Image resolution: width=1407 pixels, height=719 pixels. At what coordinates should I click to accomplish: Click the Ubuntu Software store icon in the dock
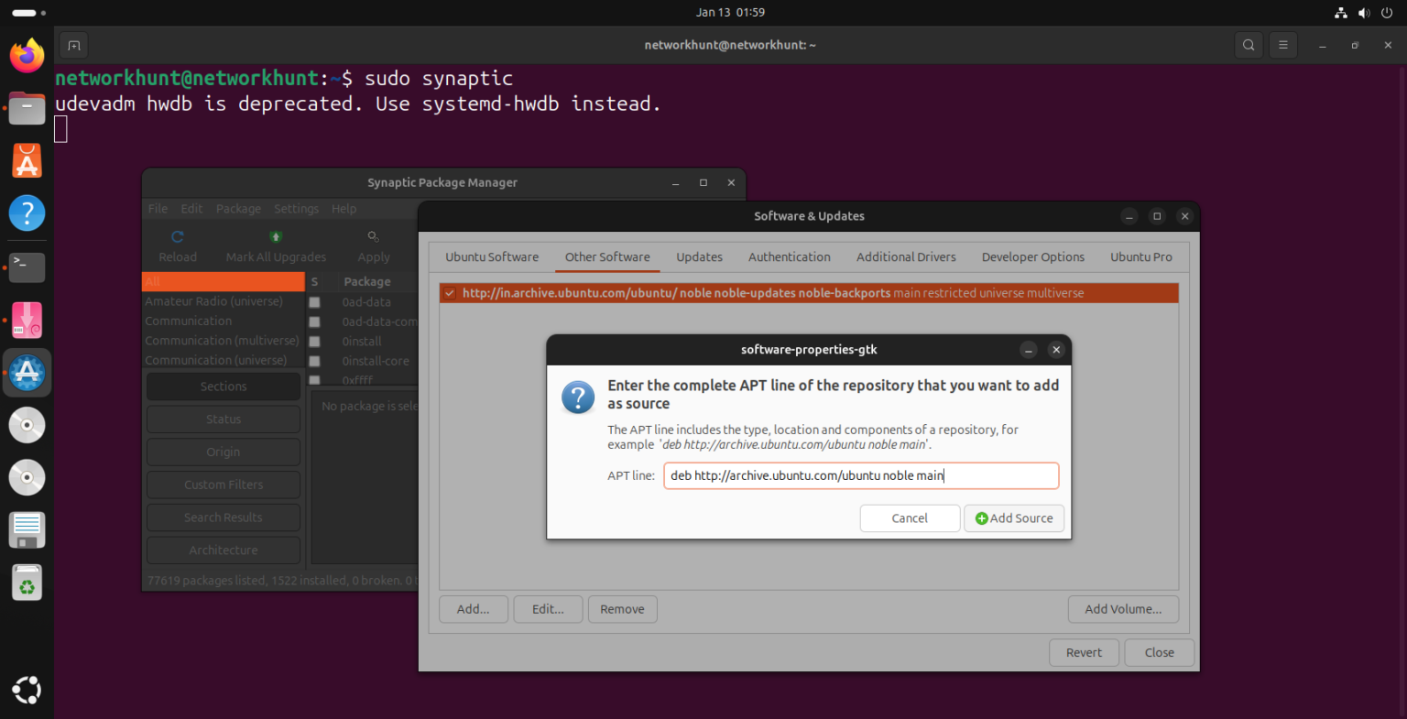[27, 159]
